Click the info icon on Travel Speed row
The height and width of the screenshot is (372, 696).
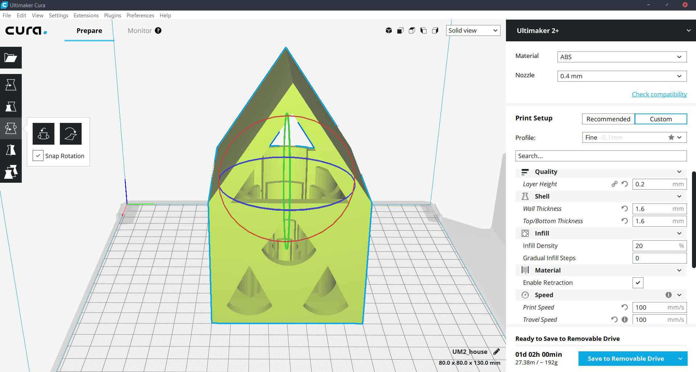(625, 320)
